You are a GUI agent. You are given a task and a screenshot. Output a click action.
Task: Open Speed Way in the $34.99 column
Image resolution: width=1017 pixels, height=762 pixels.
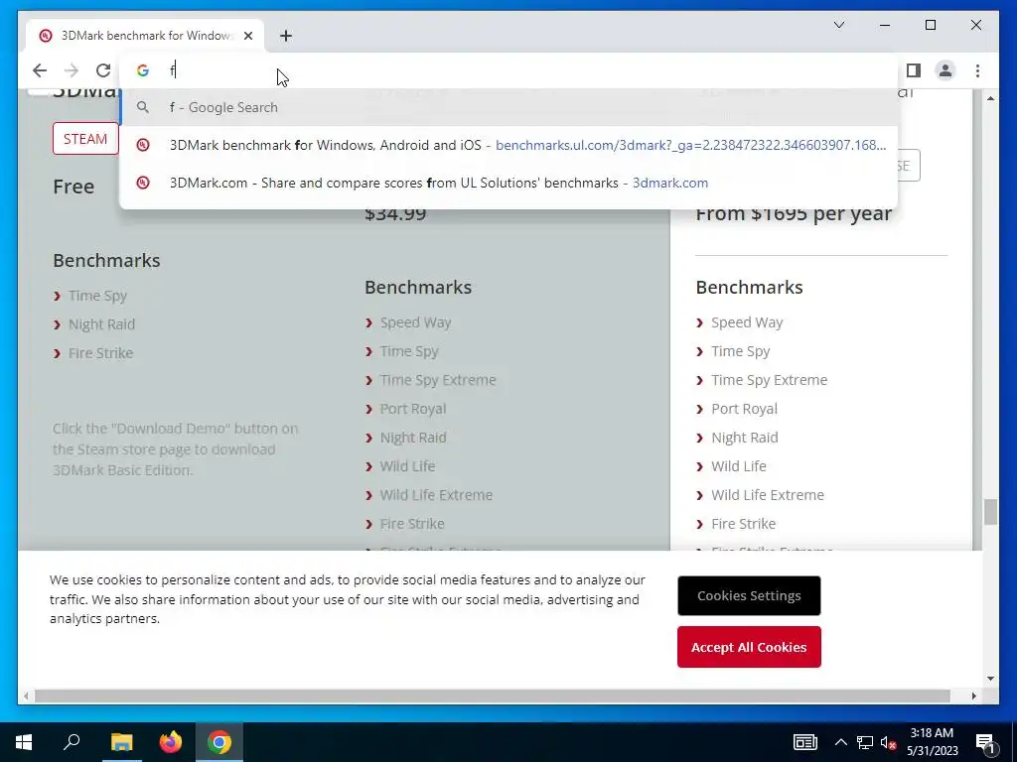click(415, 322)
